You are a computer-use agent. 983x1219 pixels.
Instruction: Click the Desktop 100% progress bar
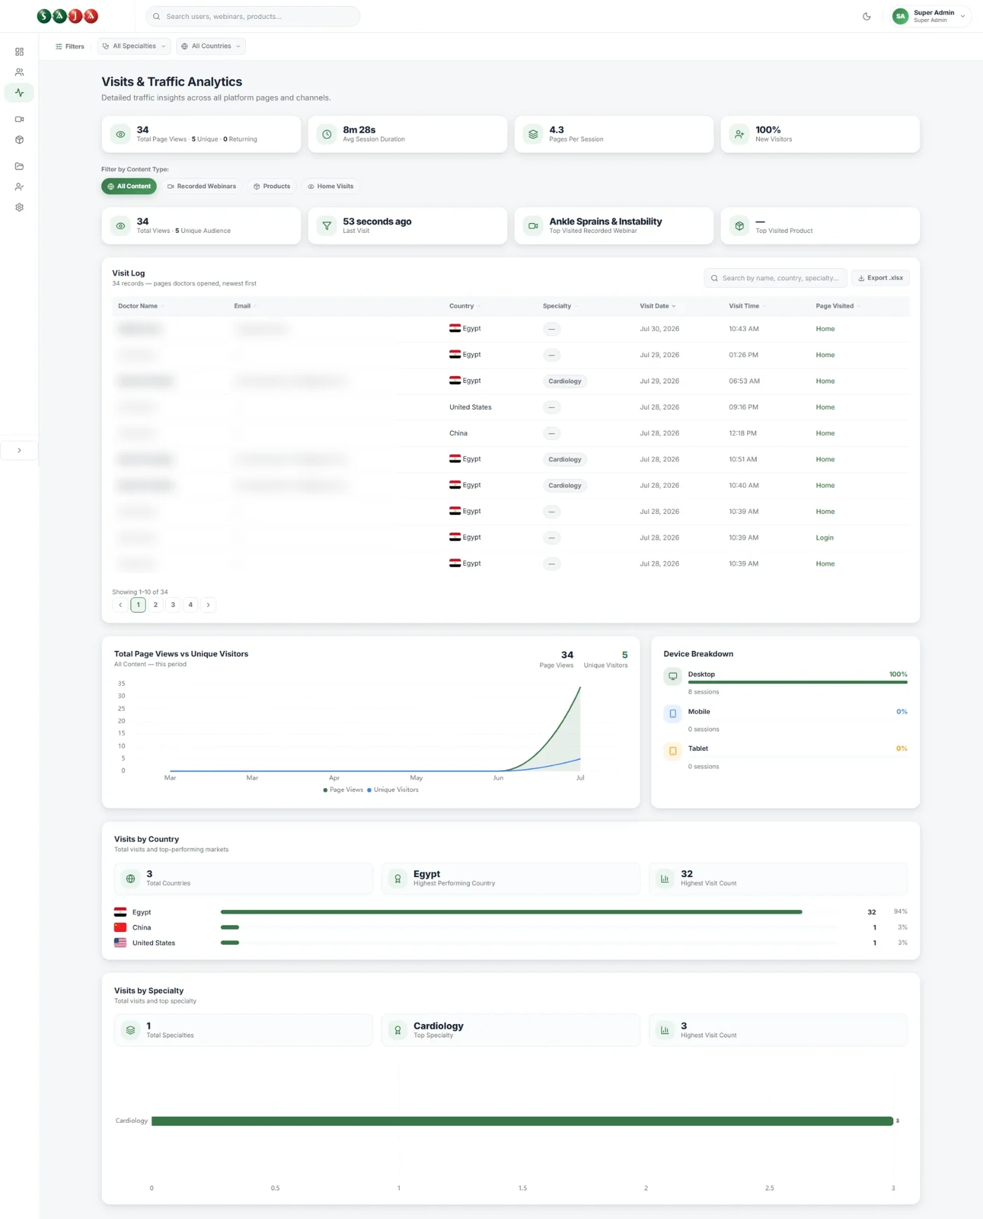click(x=798, y=682)
